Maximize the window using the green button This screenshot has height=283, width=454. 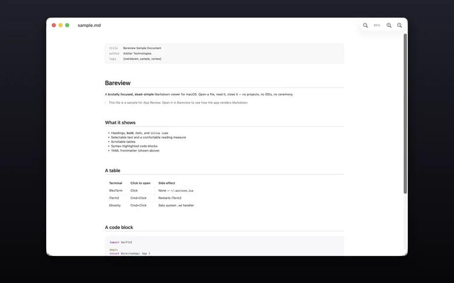(x=67, y=25)
